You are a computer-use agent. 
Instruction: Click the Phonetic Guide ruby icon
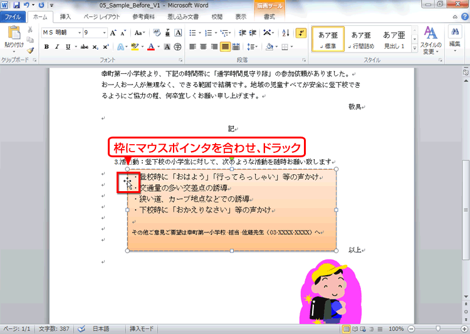(x=167, y=33)
